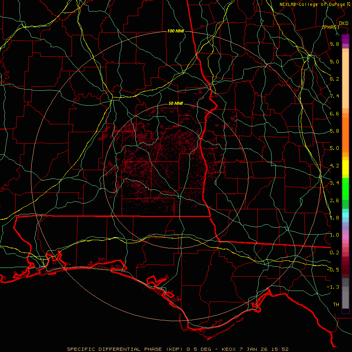Click the 100 NMI range ring label

pyautogui.click(x=176, y=31)
